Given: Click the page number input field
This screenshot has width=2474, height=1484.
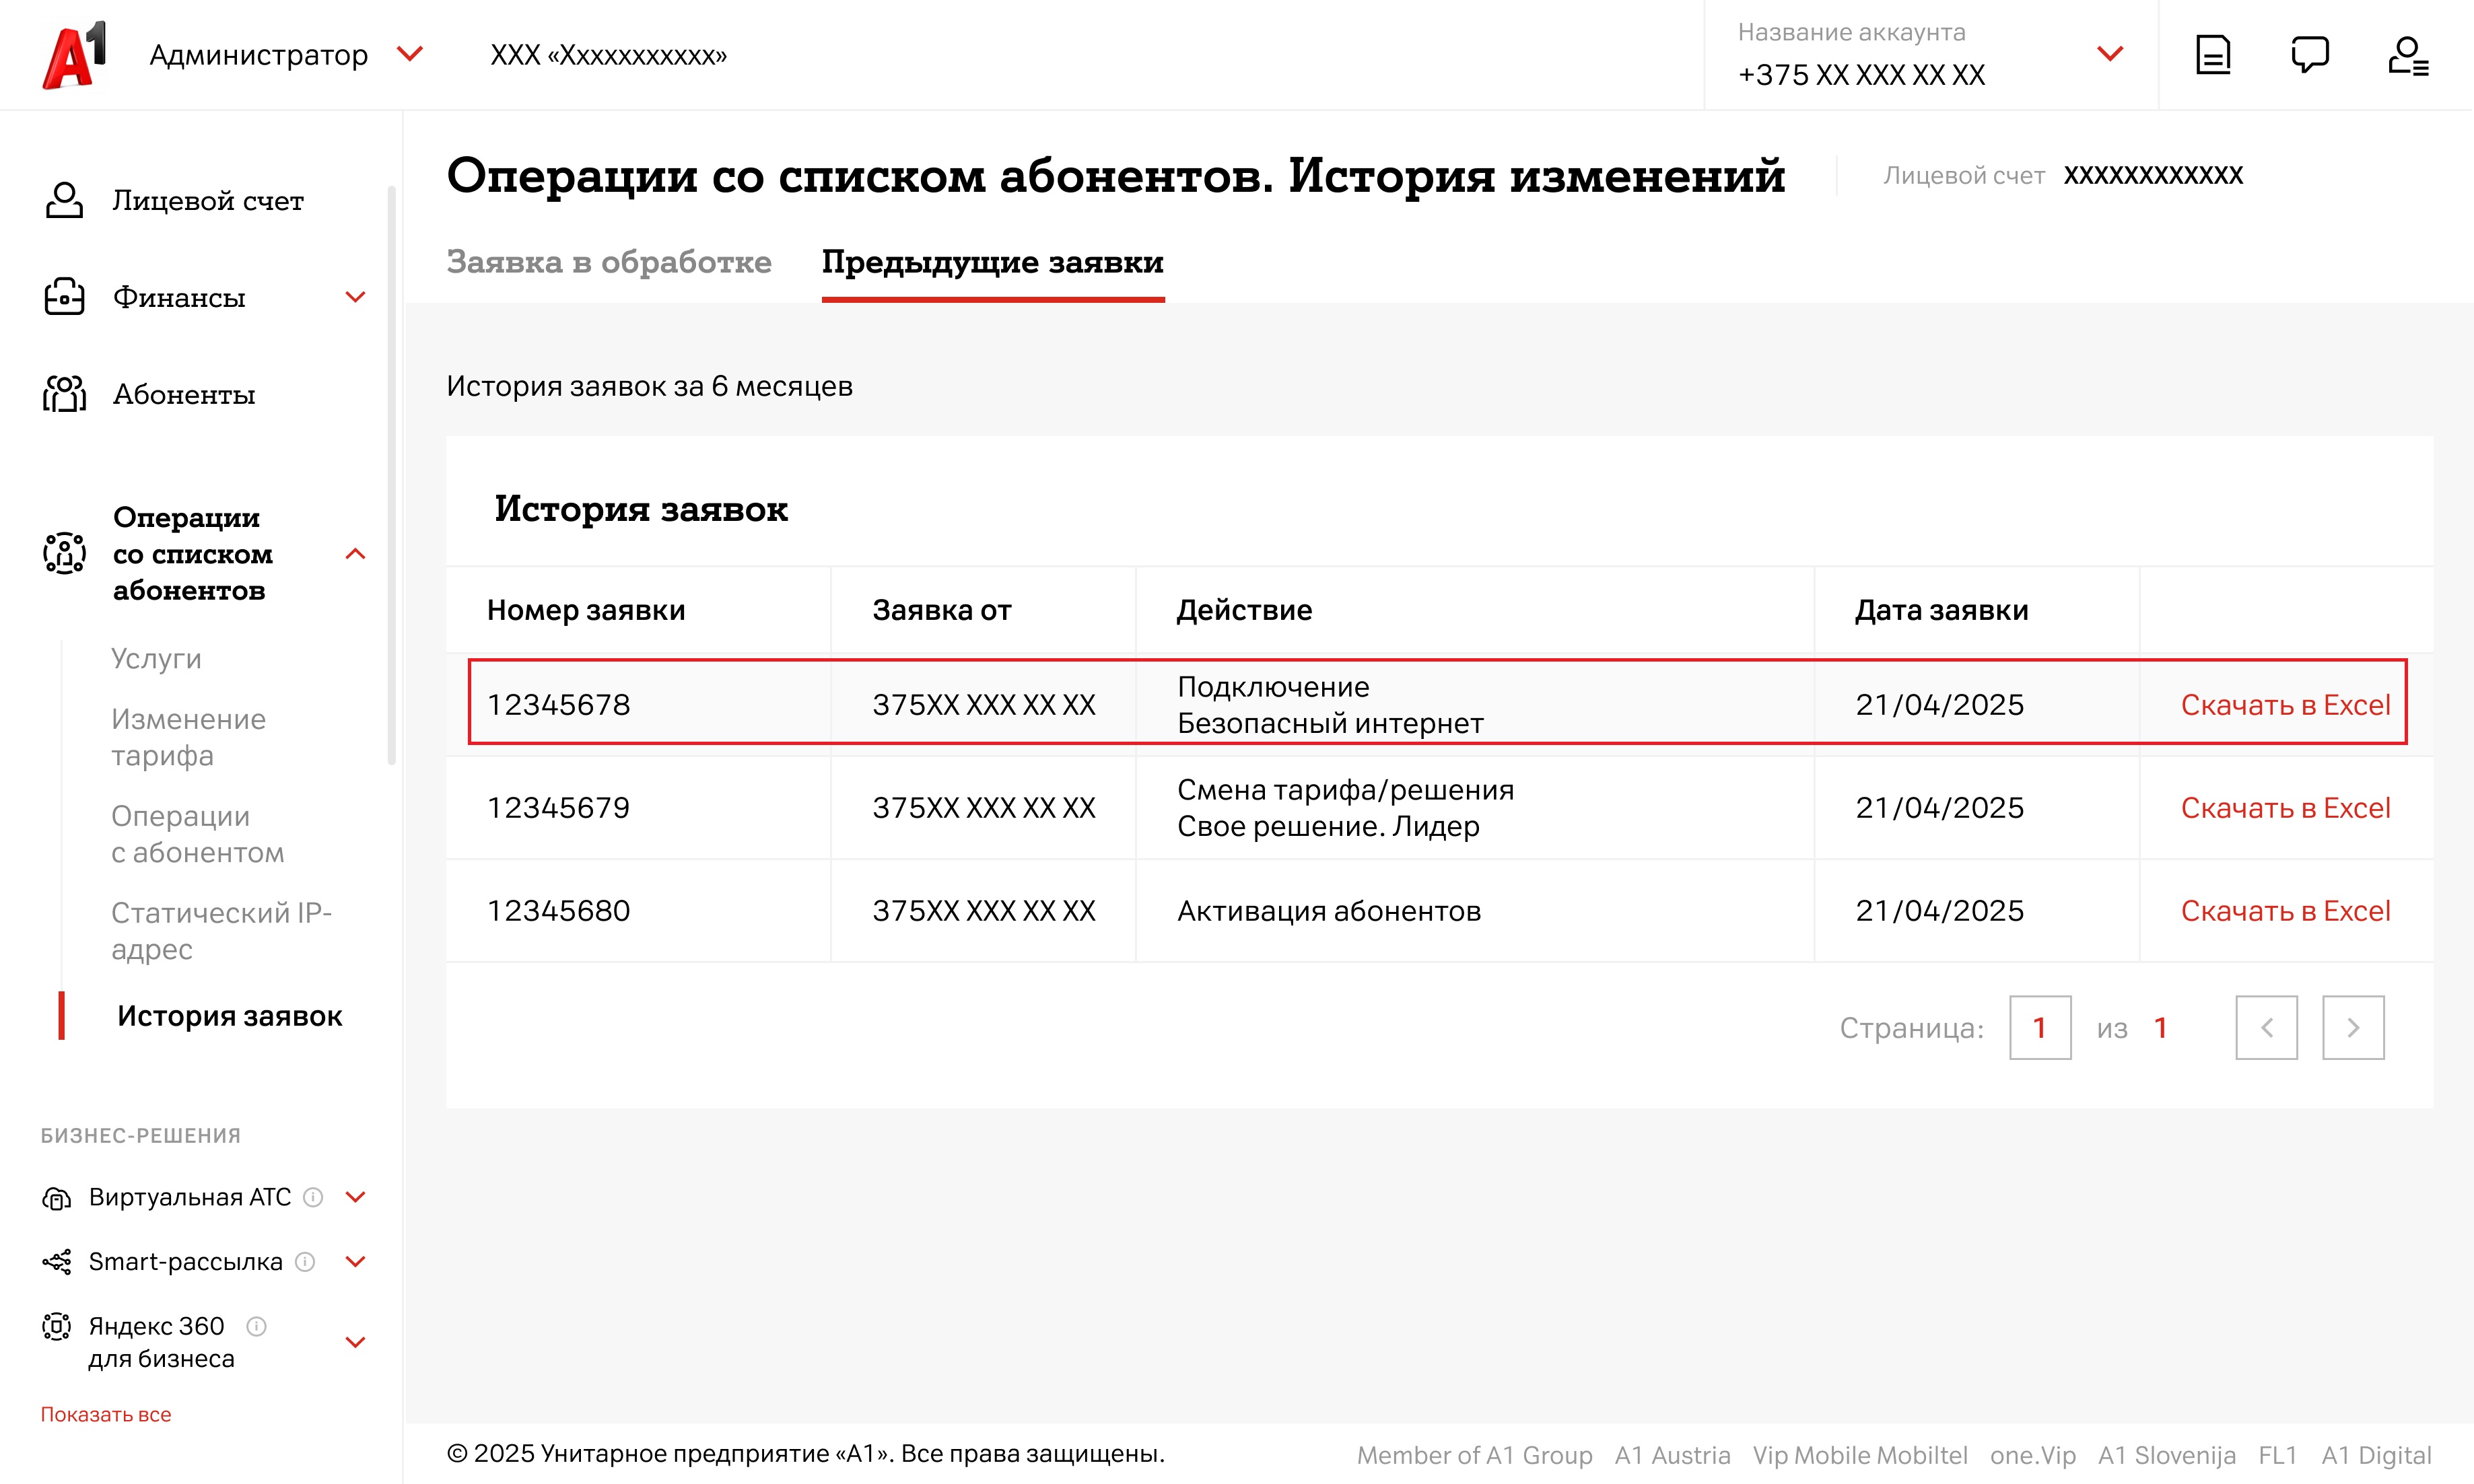Looking at the screenshot, I should 2039,1027.
